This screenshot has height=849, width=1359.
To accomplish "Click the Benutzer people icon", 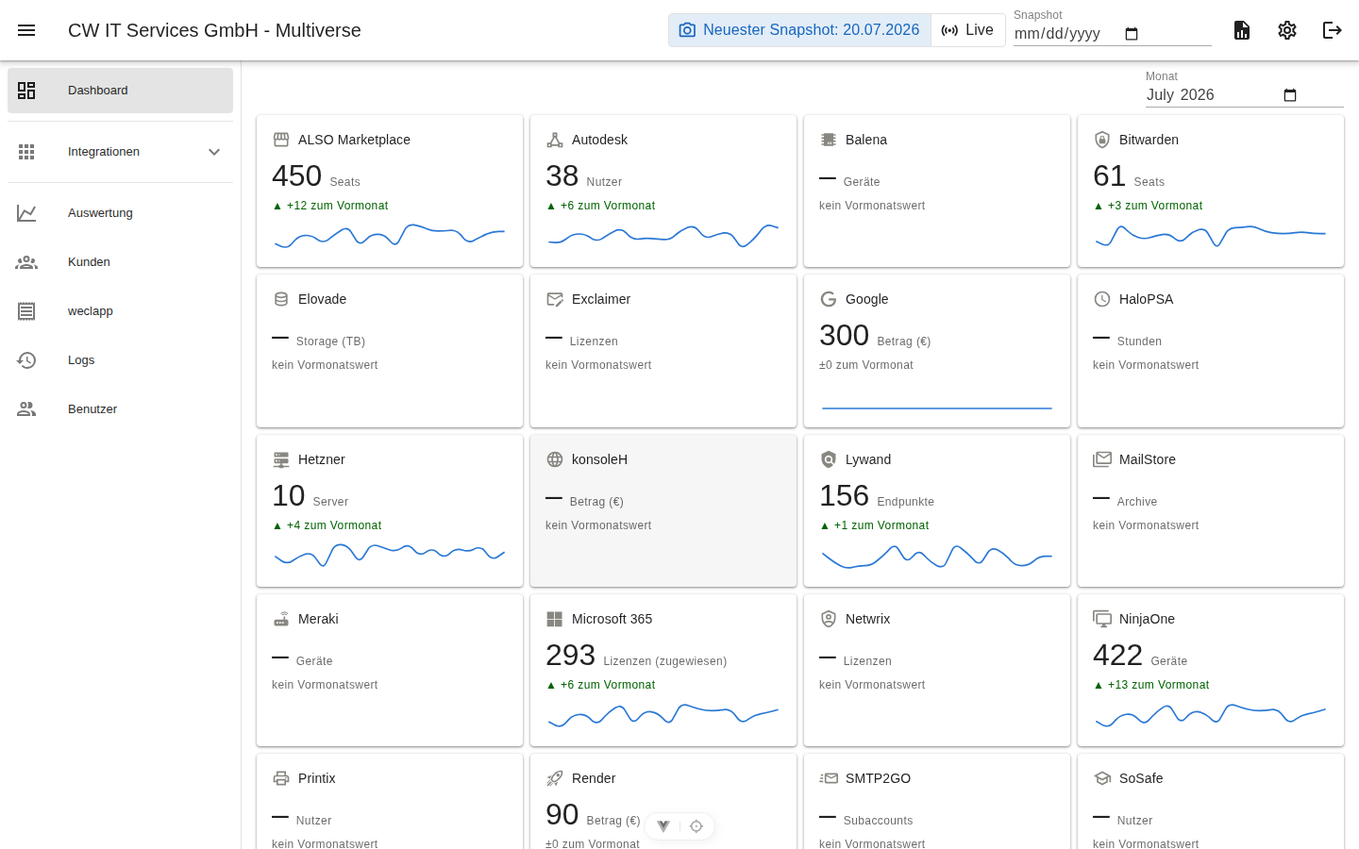I will 26,409.
